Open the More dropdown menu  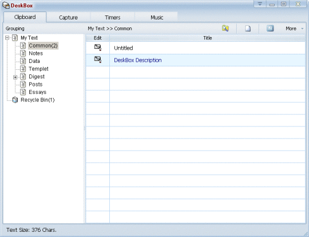(x=295, y=29)
